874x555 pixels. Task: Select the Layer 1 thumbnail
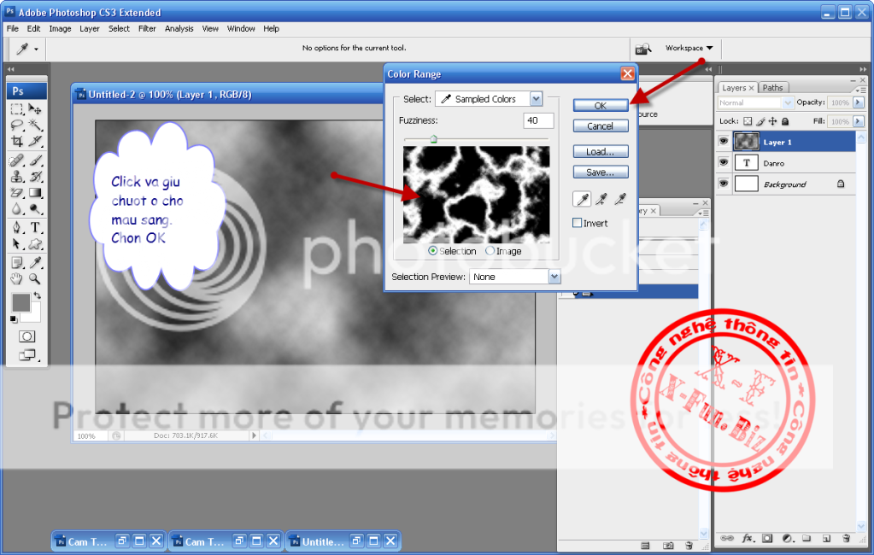pyautogui.click(x=747, y=142)
